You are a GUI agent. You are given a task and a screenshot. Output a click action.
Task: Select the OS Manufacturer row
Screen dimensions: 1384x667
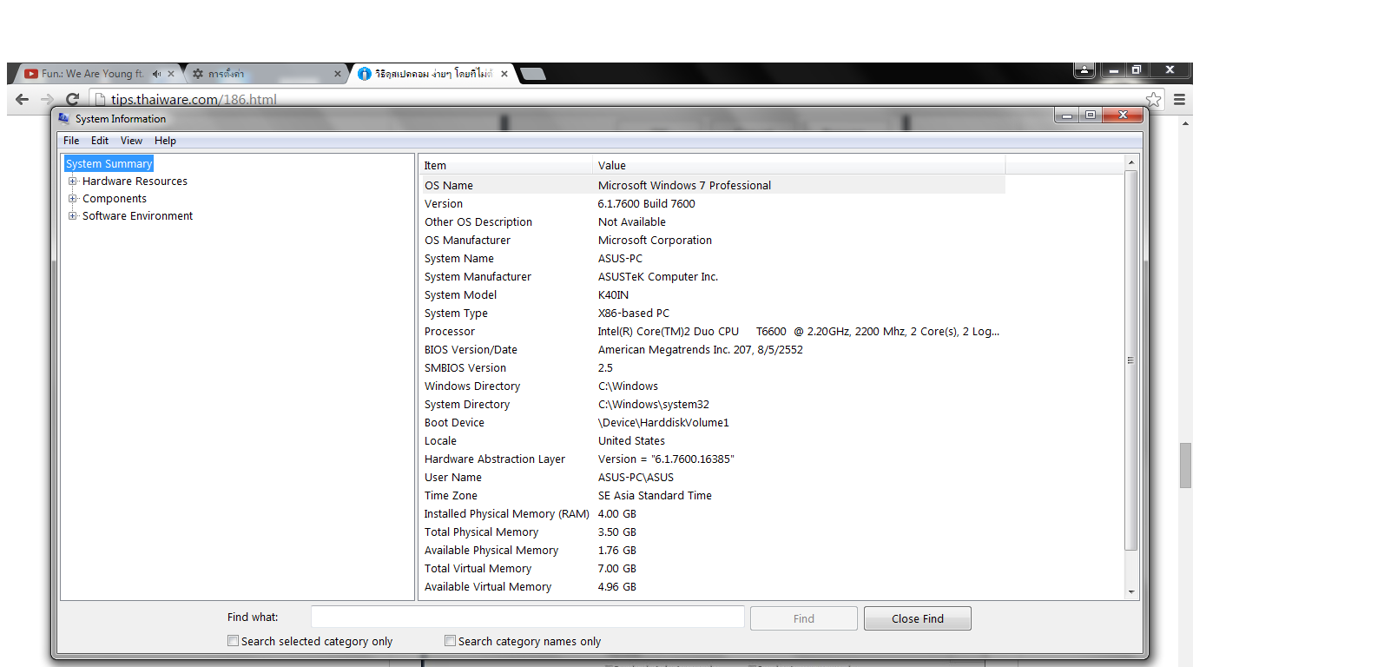(712, 240)
